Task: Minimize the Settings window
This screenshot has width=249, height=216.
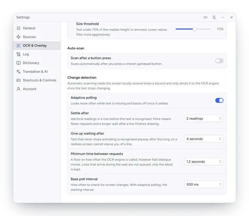Action: [x=223, y=17]
